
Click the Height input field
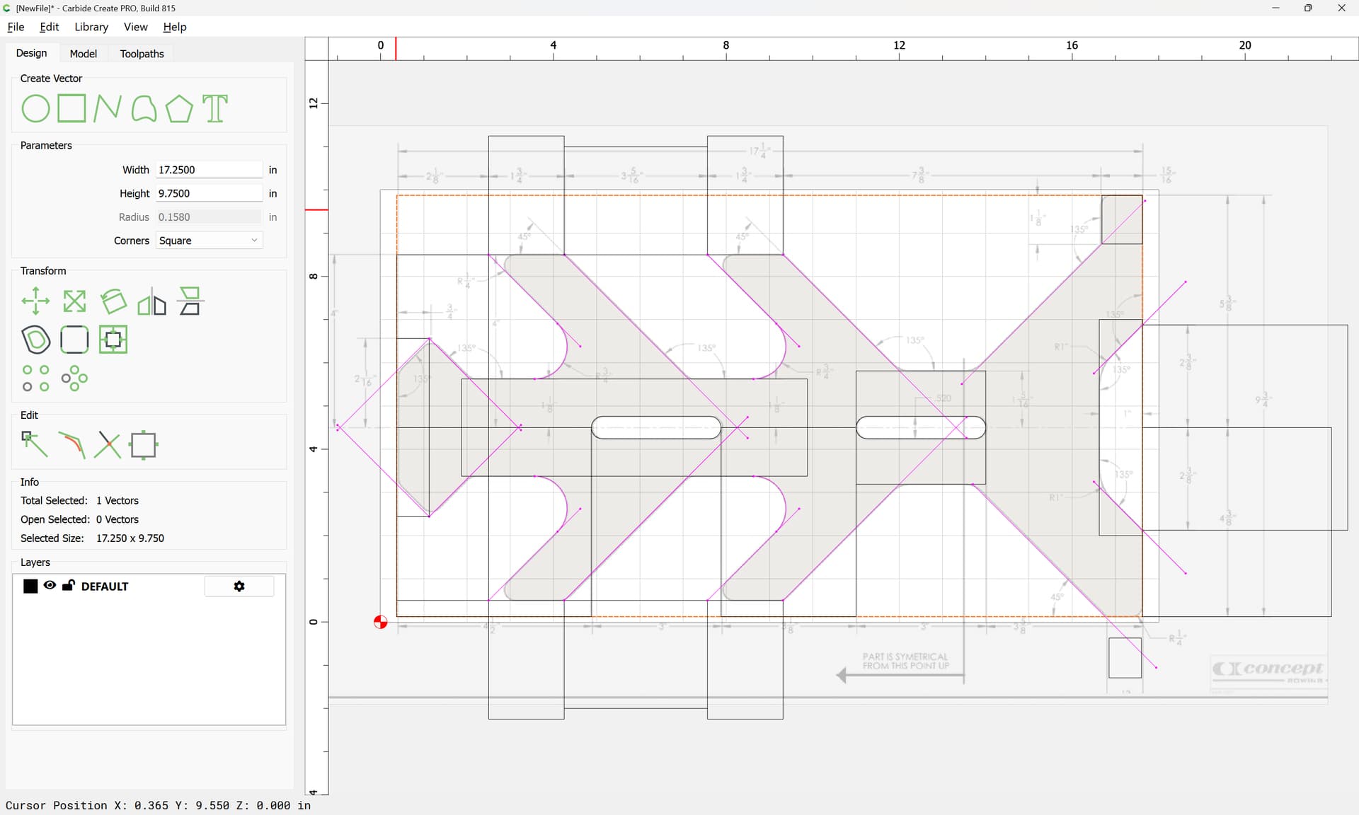209,193
